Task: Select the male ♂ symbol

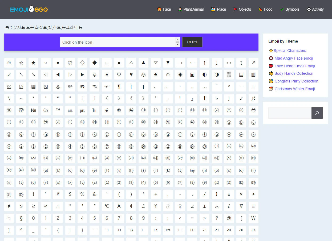Action: 168,206
